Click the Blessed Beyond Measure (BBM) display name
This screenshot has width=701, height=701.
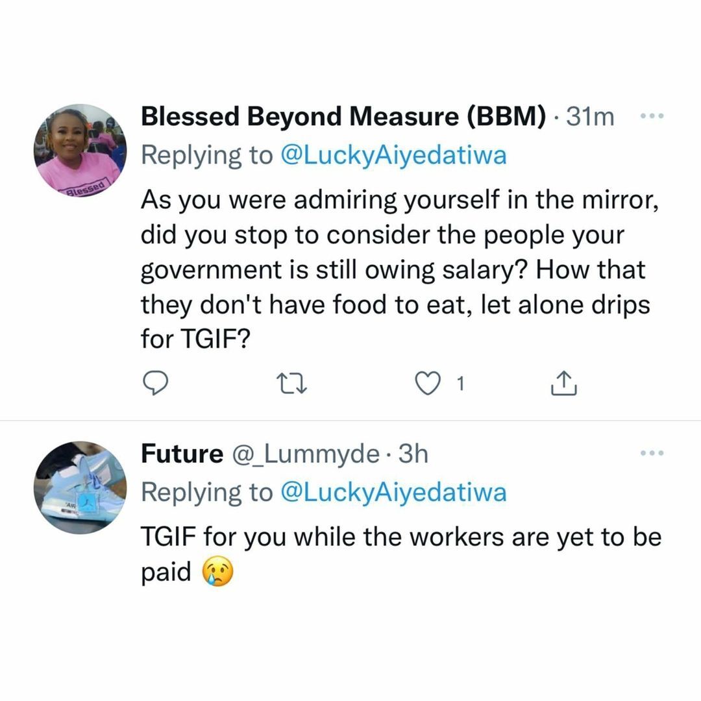[x=344, y=117]
